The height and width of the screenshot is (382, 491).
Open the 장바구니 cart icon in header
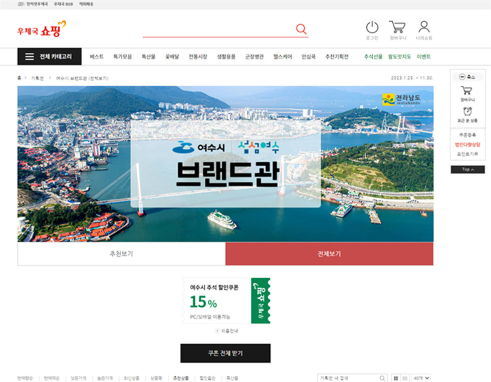(397, 27)
